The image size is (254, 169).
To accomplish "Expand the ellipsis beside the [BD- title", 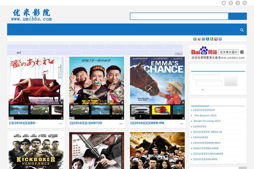I will (x=61, y=123).
